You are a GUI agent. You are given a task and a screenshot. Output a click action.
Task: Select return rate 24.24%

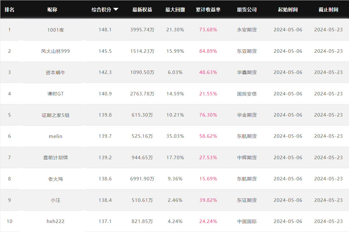click(x=208, y=221)
